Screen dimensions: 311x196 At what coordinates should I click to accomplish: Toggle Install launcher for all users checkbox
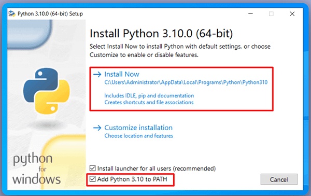click(x=93, y=168)
